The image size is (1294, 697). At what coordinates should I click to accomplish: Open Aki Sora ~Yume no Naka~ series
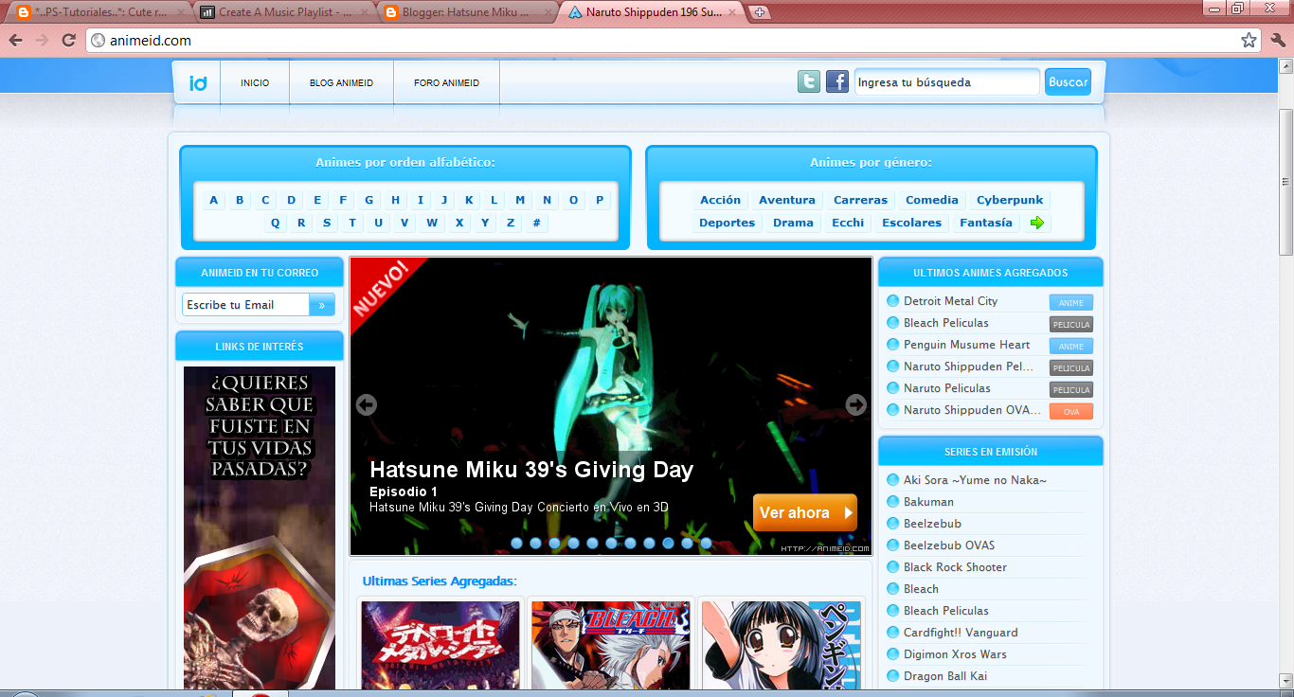pyautogui.click(x=975, y=480)
